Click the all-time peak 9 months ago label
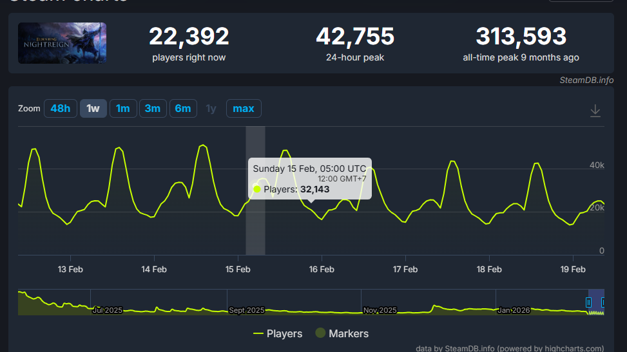This screenshot has height=352, width=627. coord(521,57)
